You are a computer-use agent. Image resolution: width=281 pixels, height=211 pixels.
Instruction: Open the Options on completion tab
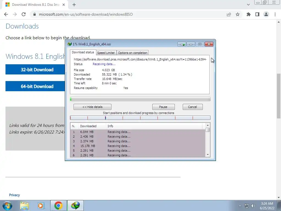133,53
